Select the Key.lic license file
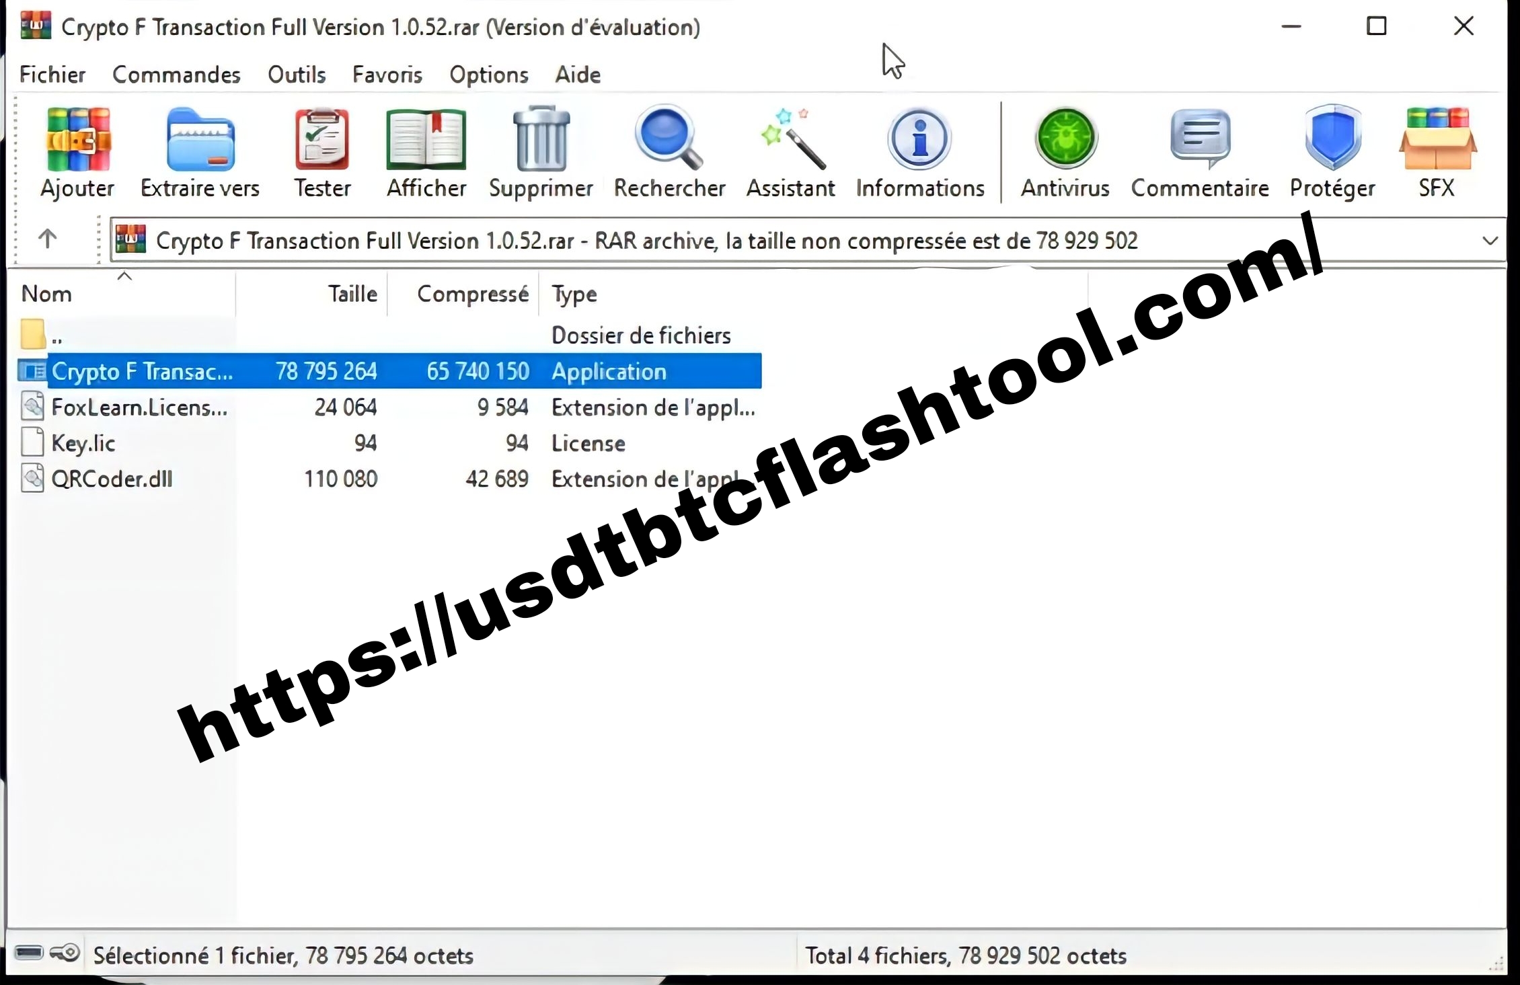 [x=84, y=443]
